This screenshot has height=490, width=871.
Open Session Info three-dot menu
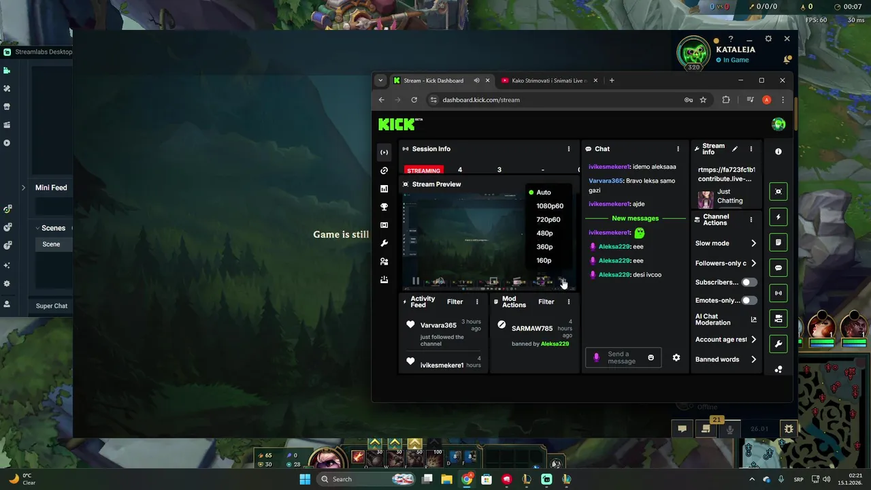(569, 148)
